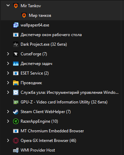The width and height of the screenshot is (124, 155).
Task: Select ESET Service (2) text
Action: pos(35,73)
